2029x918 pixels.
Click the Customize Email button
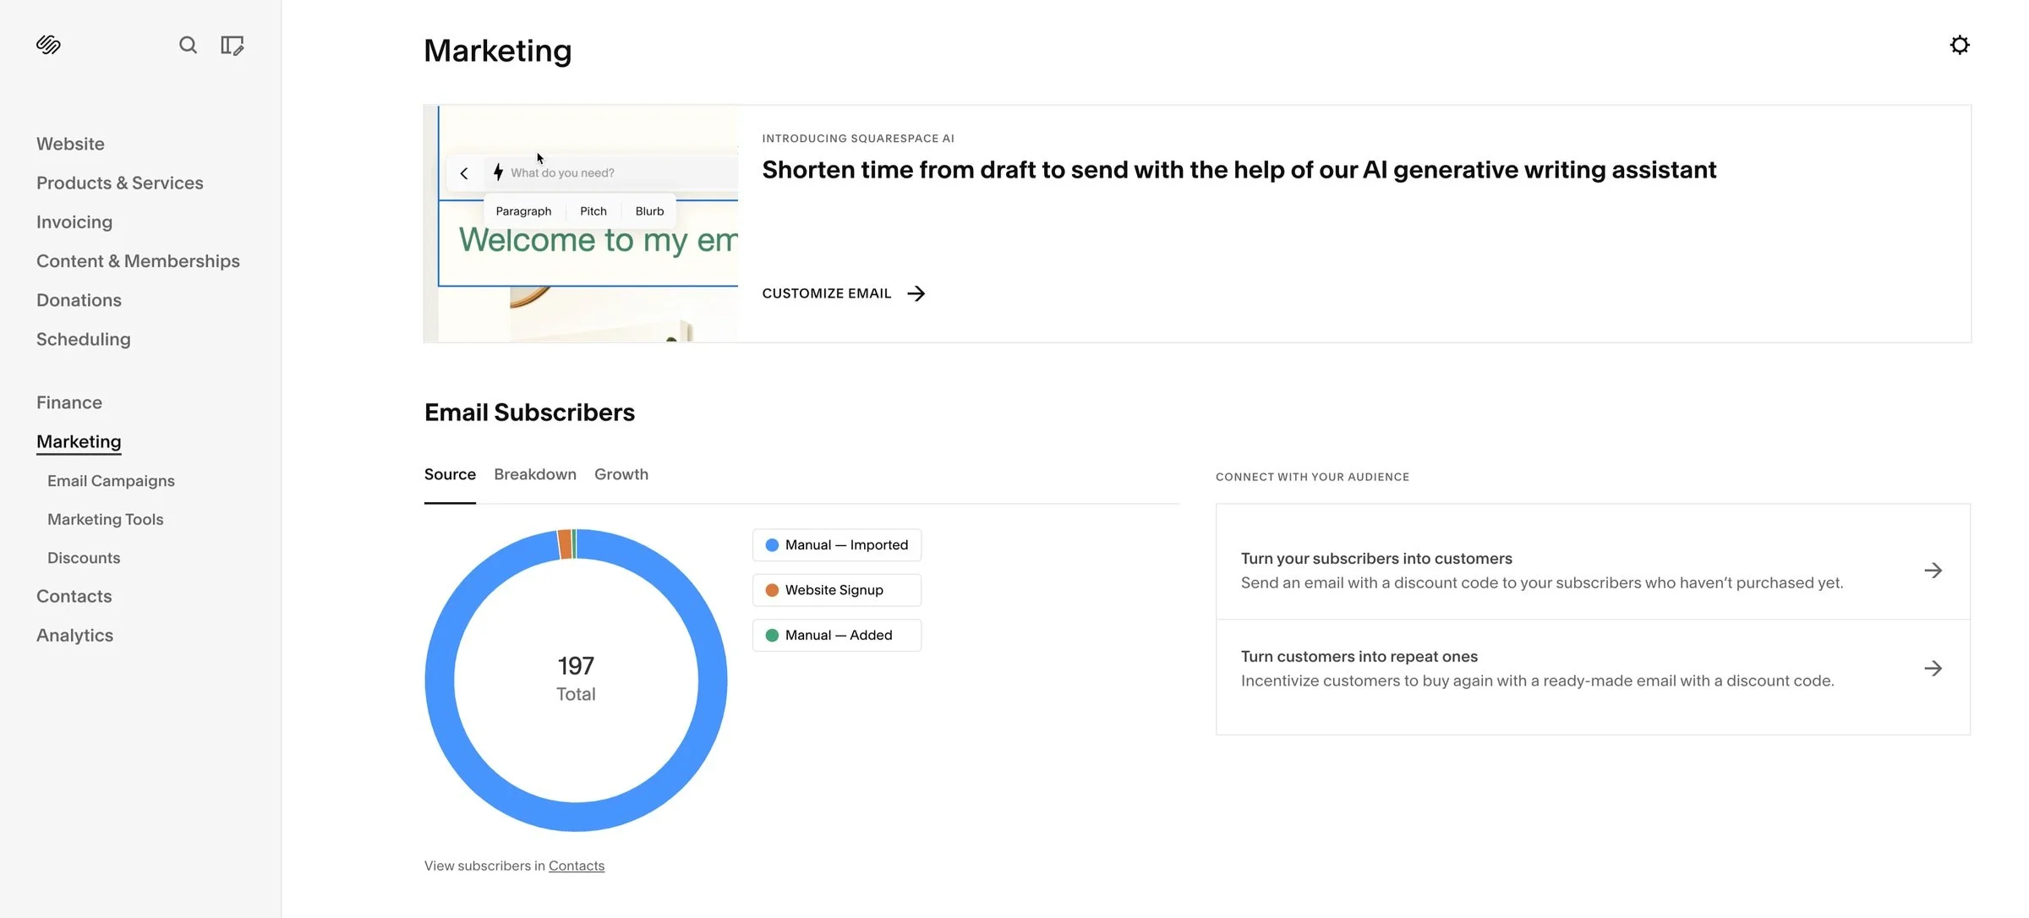click(826, 293)
